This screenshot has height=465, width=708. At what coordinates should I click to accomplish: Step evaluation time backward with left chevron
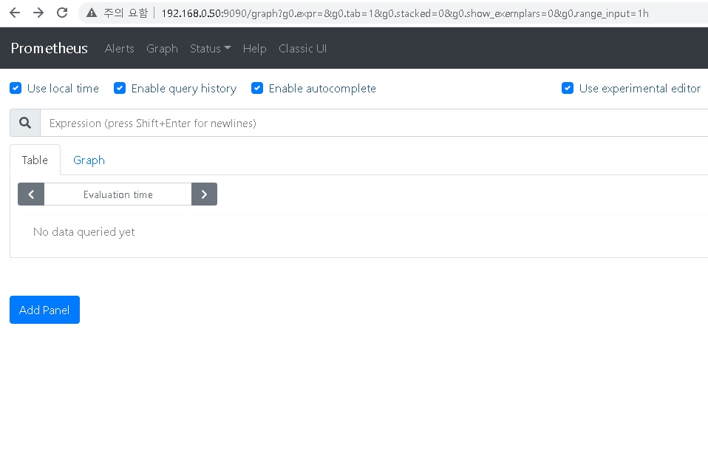coord(31,194)
